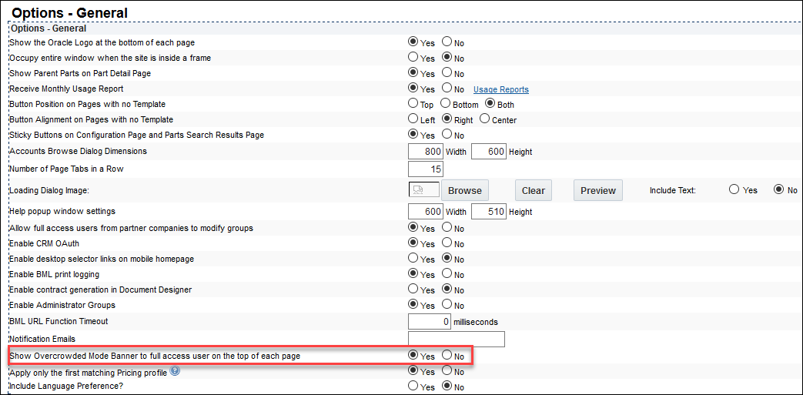803x395 pixels.
Task: Select No for contract generation in Document Designer
Action: (x=447, y=289)
